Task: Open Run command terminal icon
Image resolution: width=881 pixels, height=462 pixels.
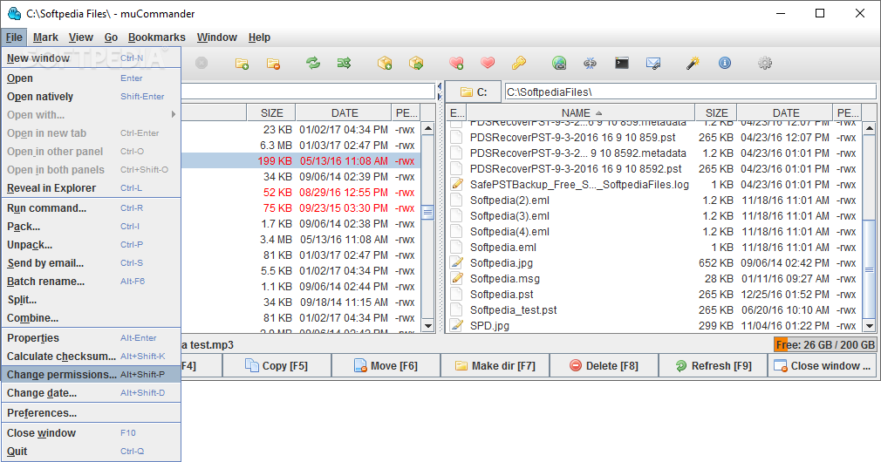Action: click(x=621, y=63)
